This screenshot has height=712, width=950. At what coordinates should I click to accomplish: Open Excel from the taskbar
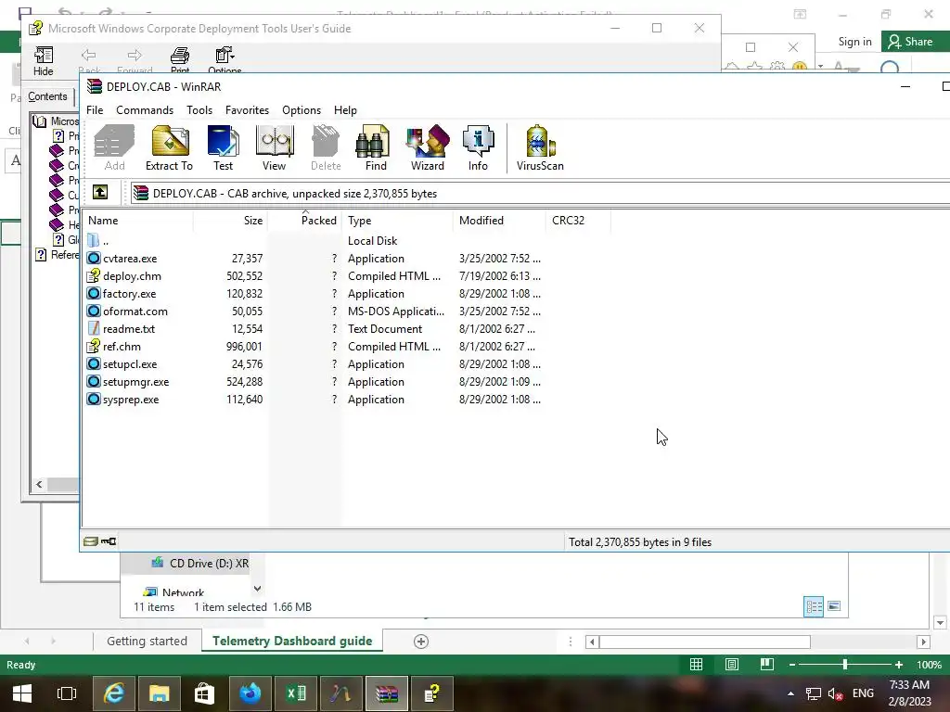point(296,693)
